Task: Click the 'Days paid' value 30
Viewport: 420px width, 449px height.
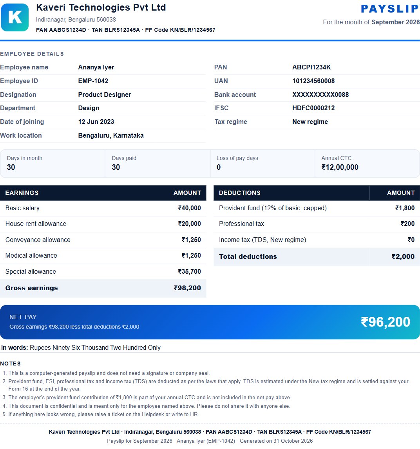Action: pos(116,167)
